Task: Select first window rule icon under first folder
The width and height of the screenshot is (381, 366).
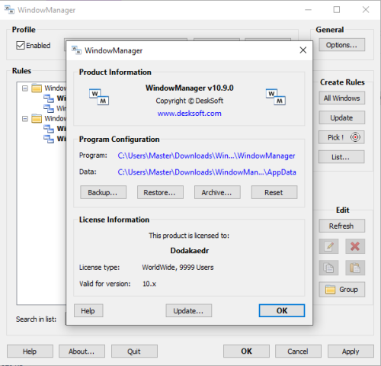Action: click(49, 98)
